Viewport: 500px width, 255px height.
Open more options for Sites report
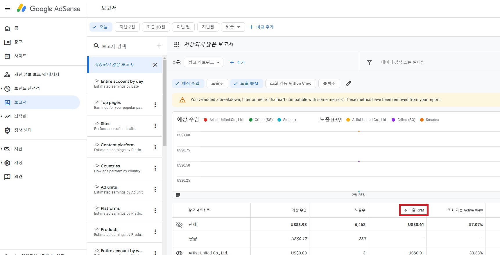pos(155,126)
